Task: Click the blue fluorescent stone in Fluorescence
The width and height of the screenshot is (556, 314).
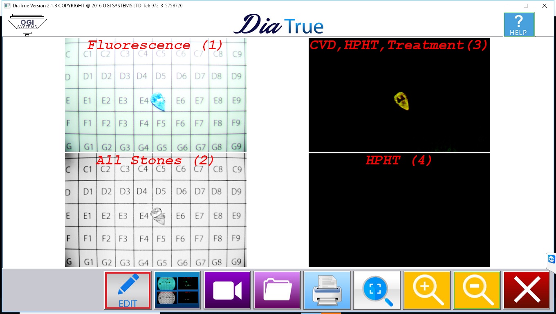Action: click(x=158, y=101)
